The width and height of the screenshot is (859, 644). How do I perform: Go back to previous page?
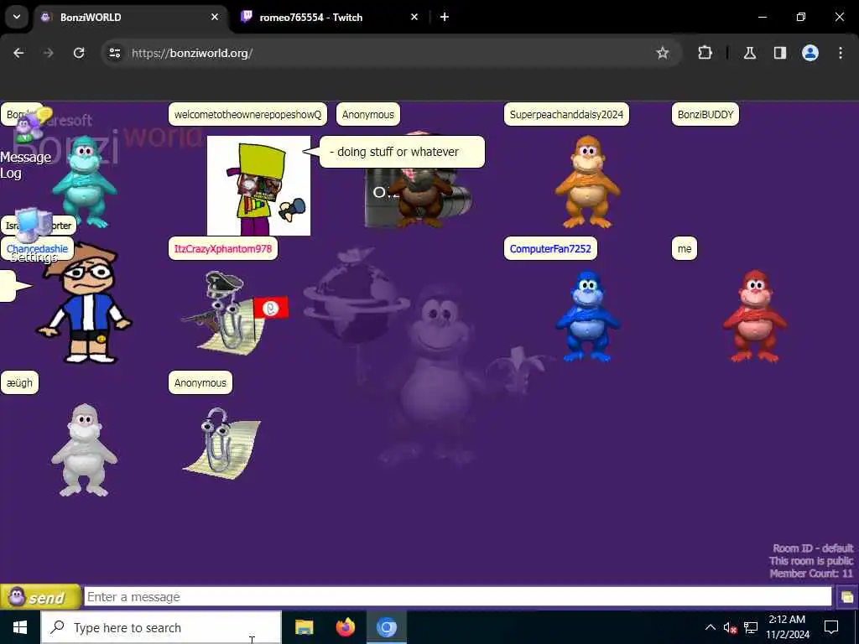[x=18, y=53]
